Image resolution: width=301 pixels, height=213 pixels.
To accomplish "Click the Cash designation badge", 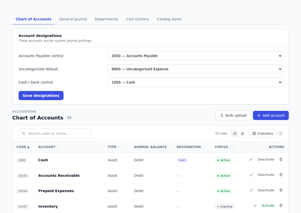I will (x=182, y=160).
